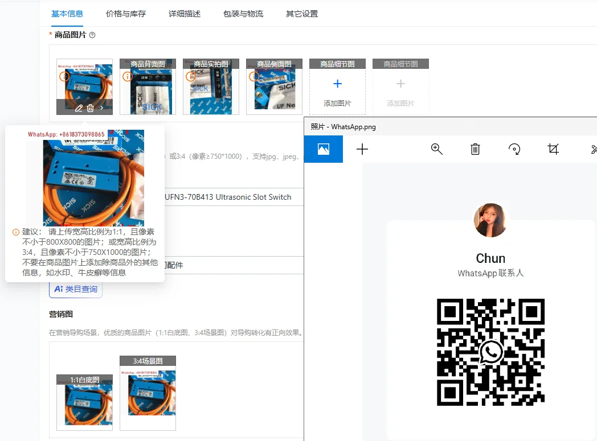
Task: Add image in the greyed 商品细节图 slot
Action: click(x=400, y=86)
